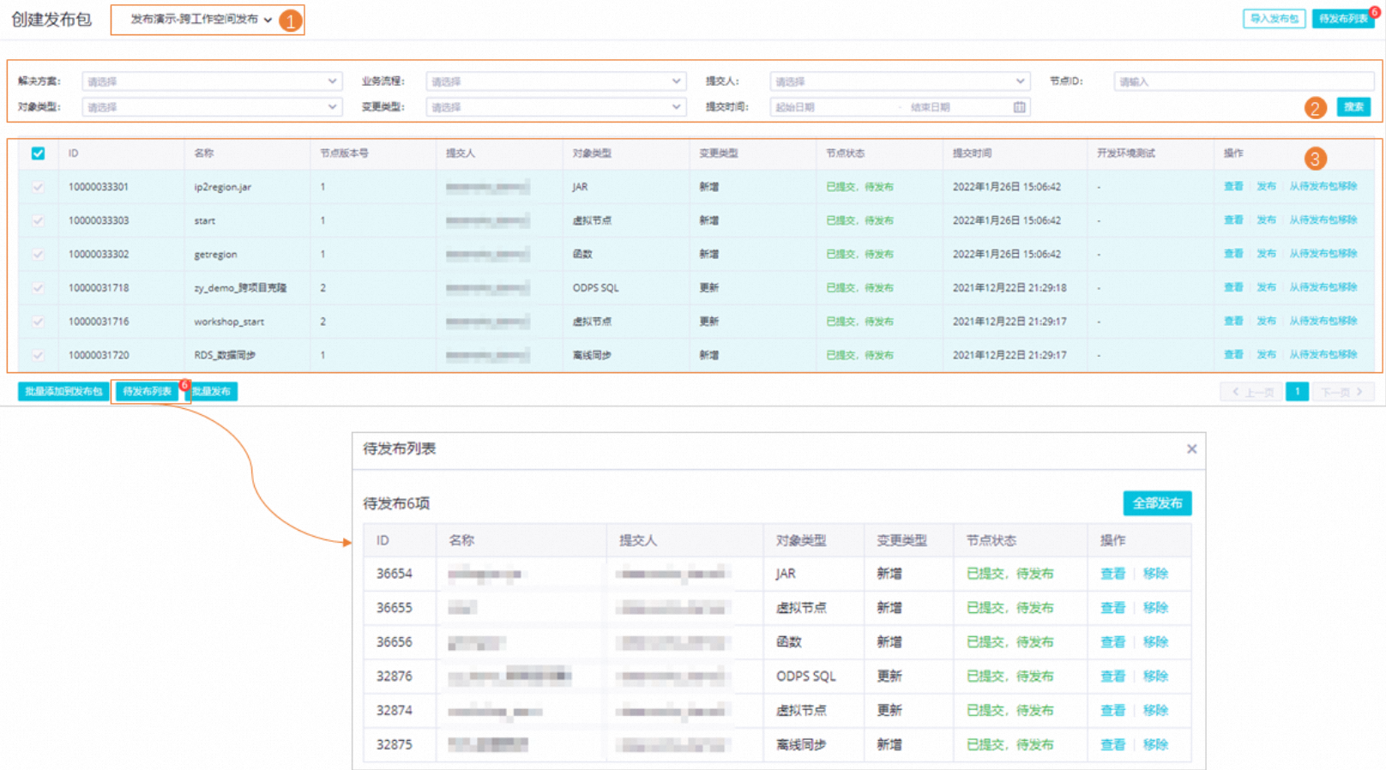The image size is (1386, 770).
Task: Go to next page 下一页
Action: click(1343, 392)
